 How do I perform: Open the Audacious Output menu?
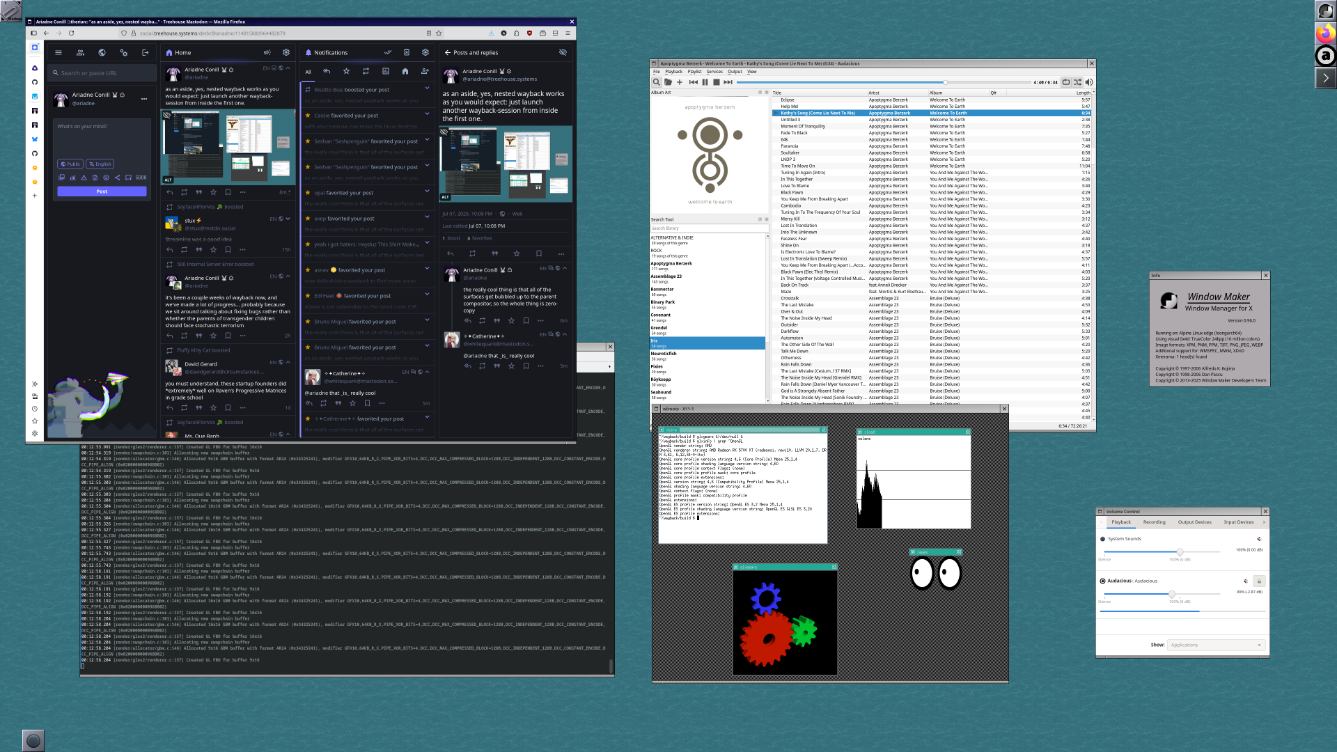tap(735, 72)
